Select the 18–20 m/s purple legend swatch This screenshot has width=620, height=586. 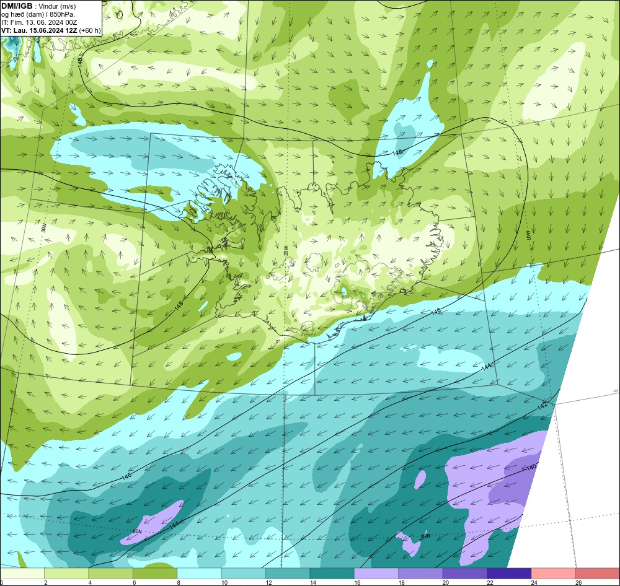(x=421, y=574)
